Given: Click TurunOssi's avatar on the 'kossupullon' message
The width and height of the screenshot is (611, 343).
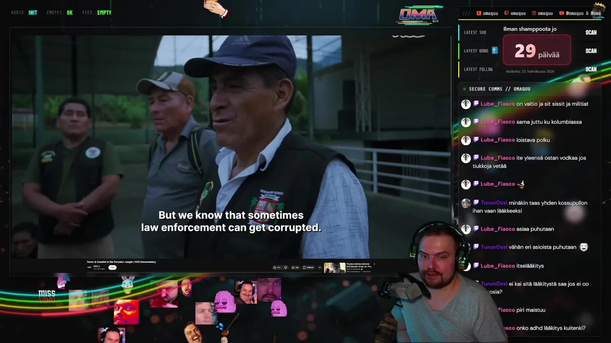Looking at the screenshot, I should (466, 203).
